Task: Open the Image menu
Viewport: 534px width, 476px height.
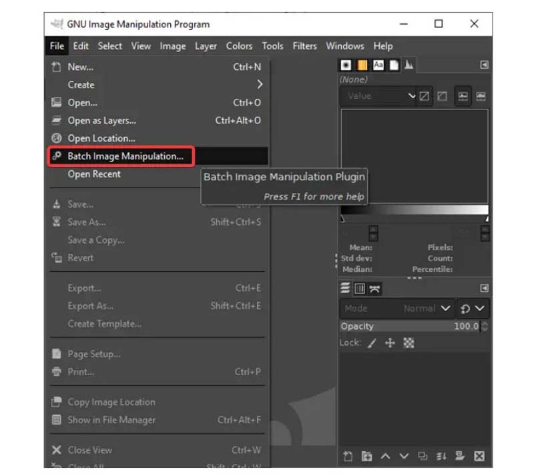Action: click(173, 46)
